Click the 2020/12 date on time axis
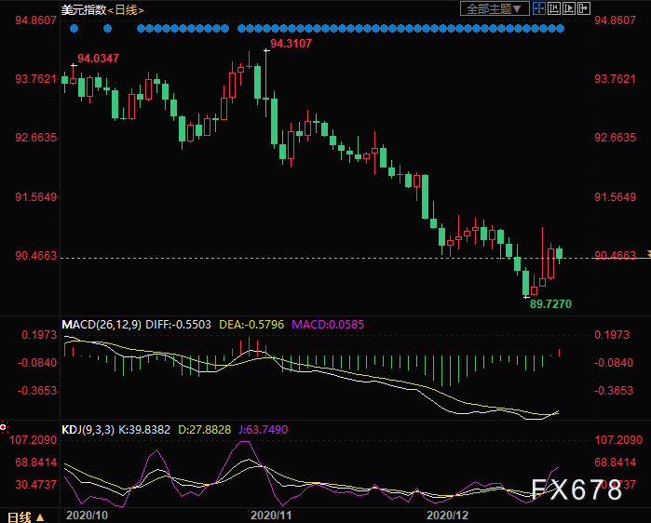The image size is (651, 523). [x=444, y=514]
